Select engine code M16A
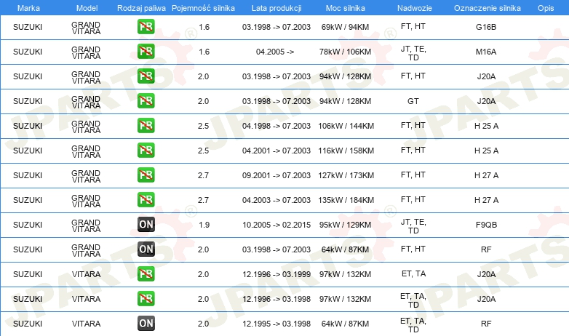This screenshot has height=336, width=569. 486,52
